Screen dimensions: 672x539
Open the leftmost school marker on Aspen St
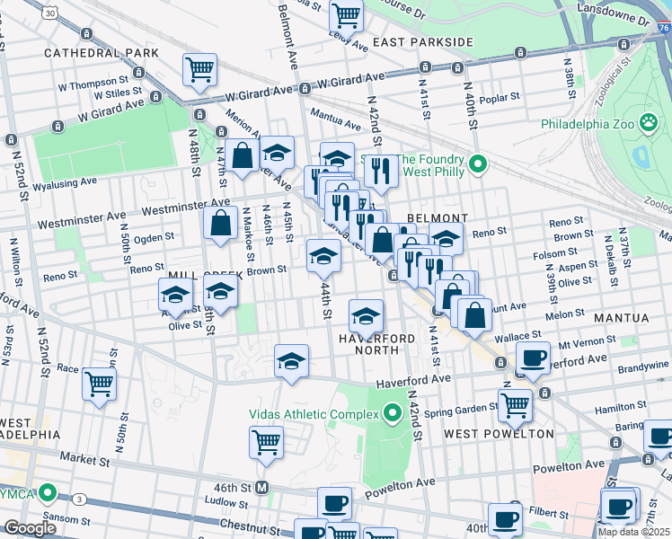point(175,297)
